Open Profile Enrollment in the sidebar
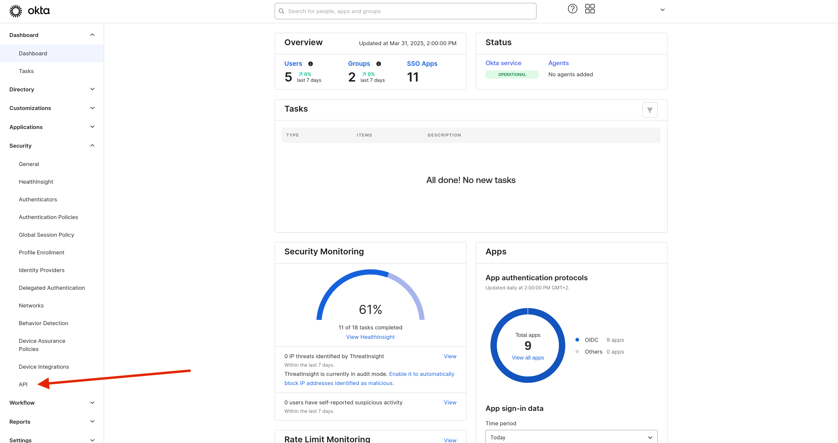Viewport: 838px width, 443px height. point(42,252)
